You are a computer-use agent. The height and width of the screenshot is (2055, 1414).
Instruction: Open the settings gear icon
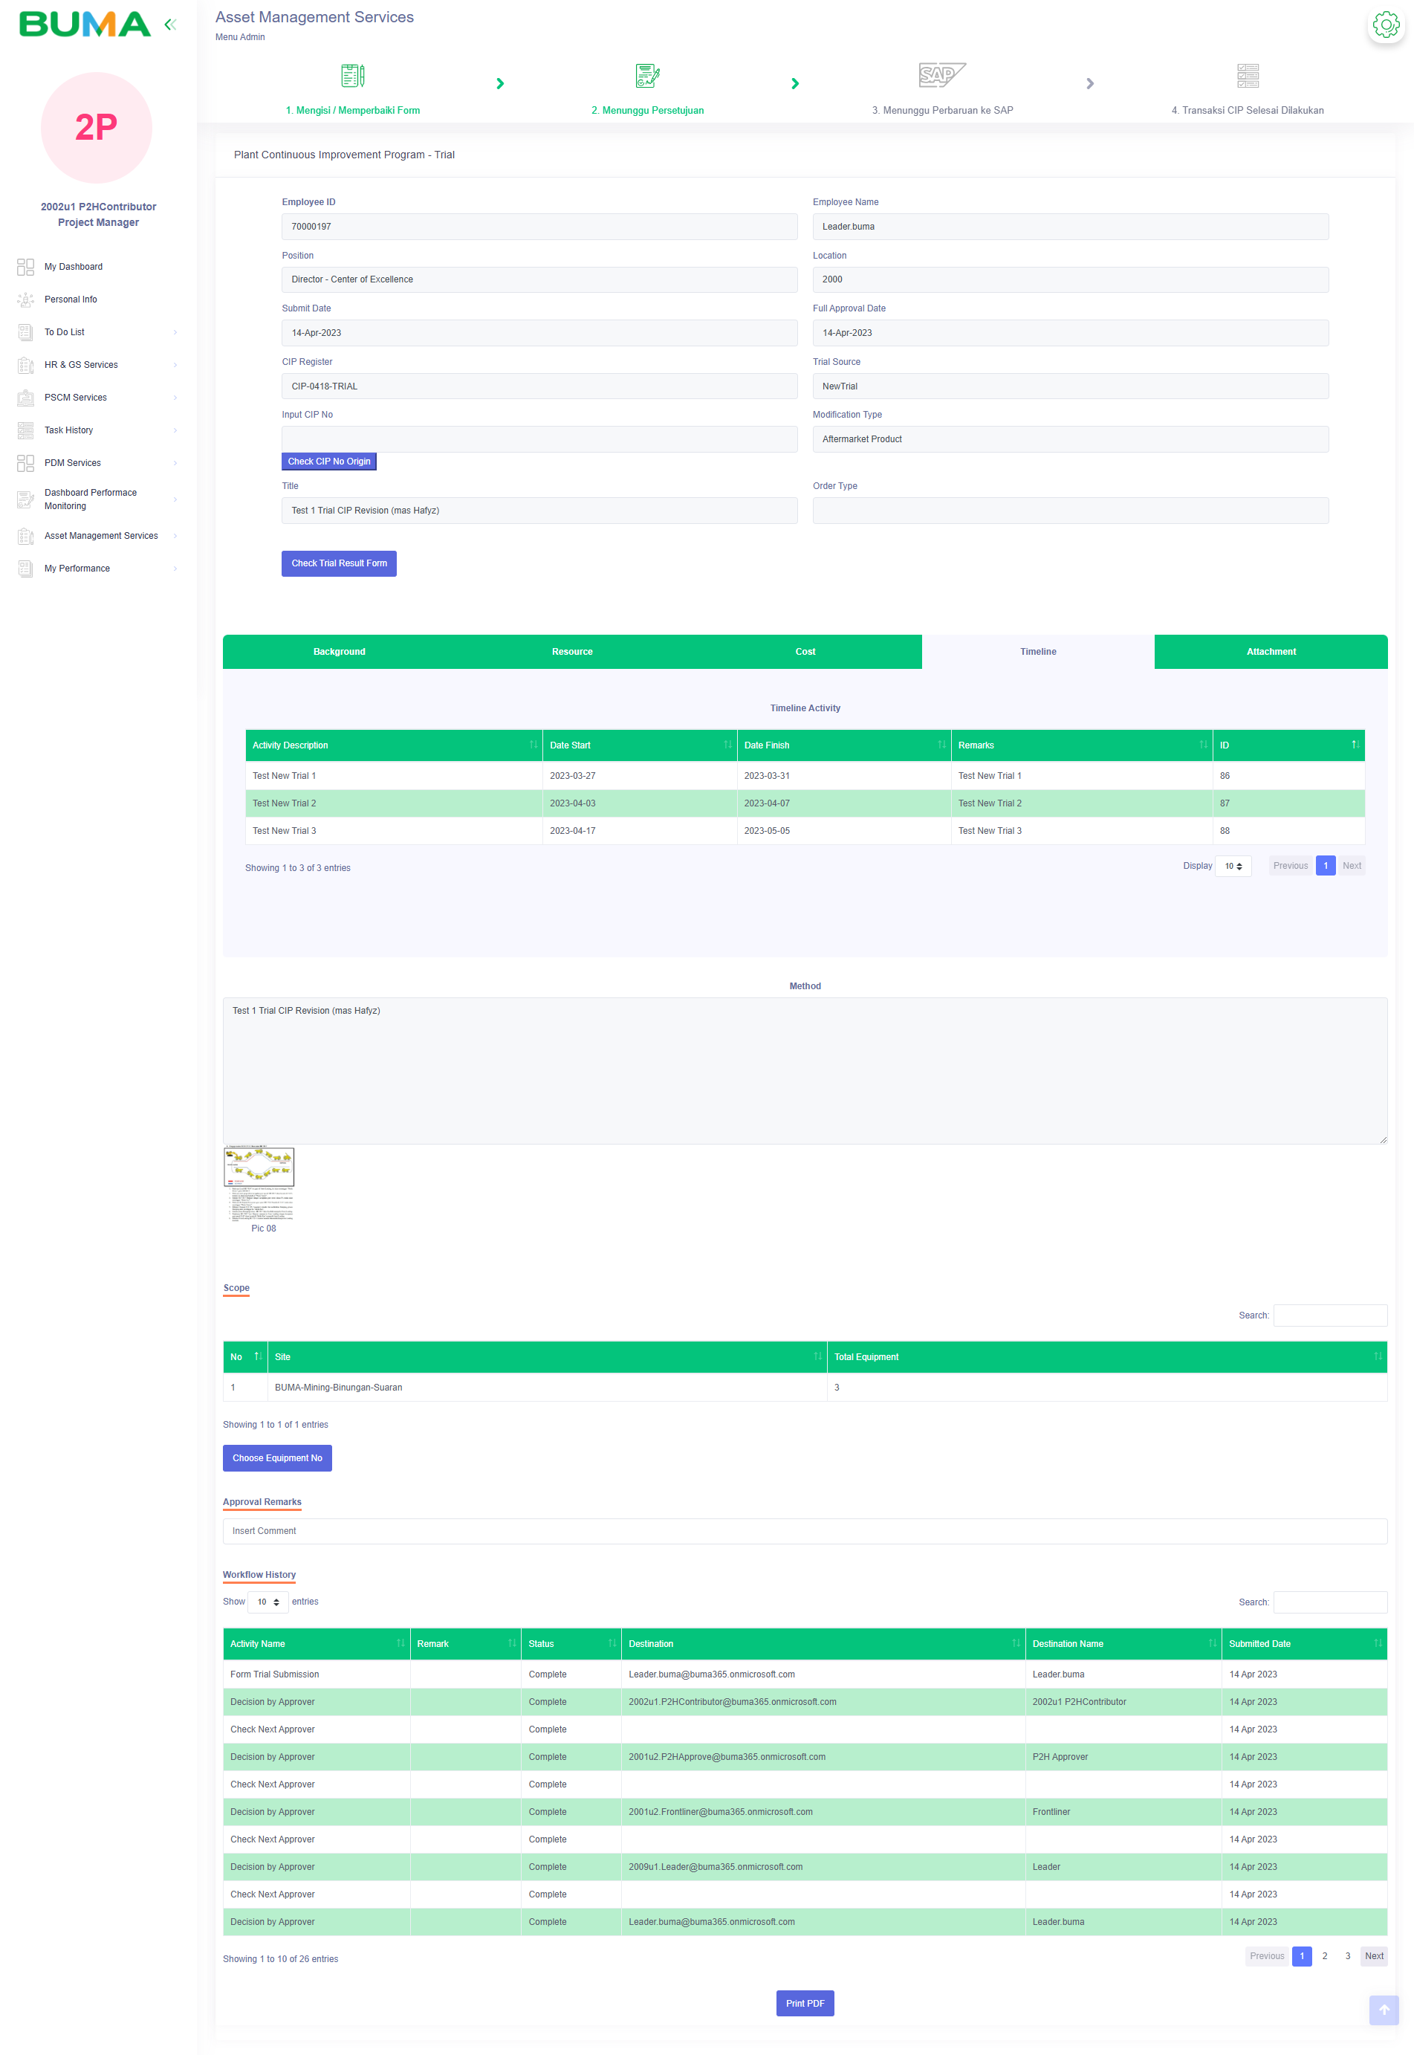coord(1385,25)
